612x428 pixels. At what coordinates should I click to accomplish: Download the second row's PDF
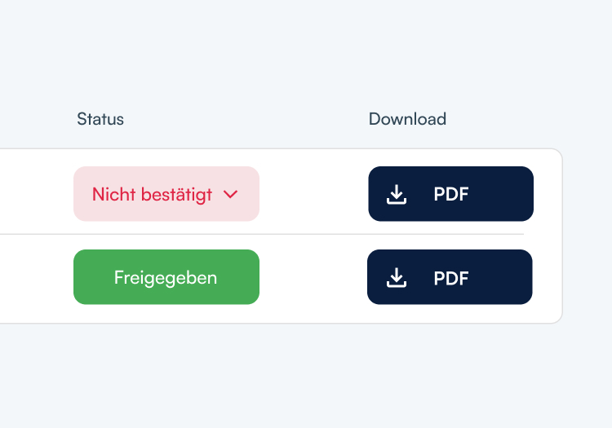click(x=450, y=277)
